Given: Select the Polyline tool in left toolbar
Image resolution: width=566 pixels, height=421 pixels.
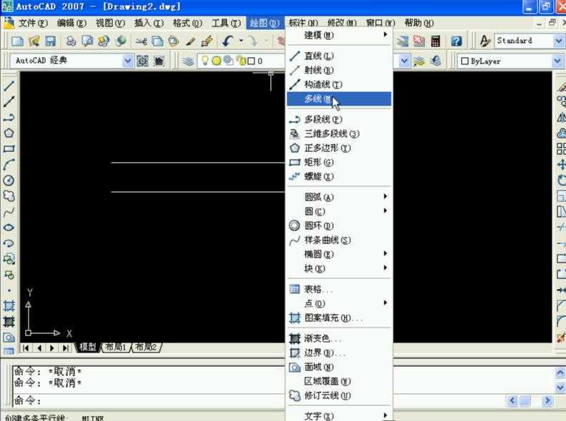Looking at the screenshot, I should 9,118.
